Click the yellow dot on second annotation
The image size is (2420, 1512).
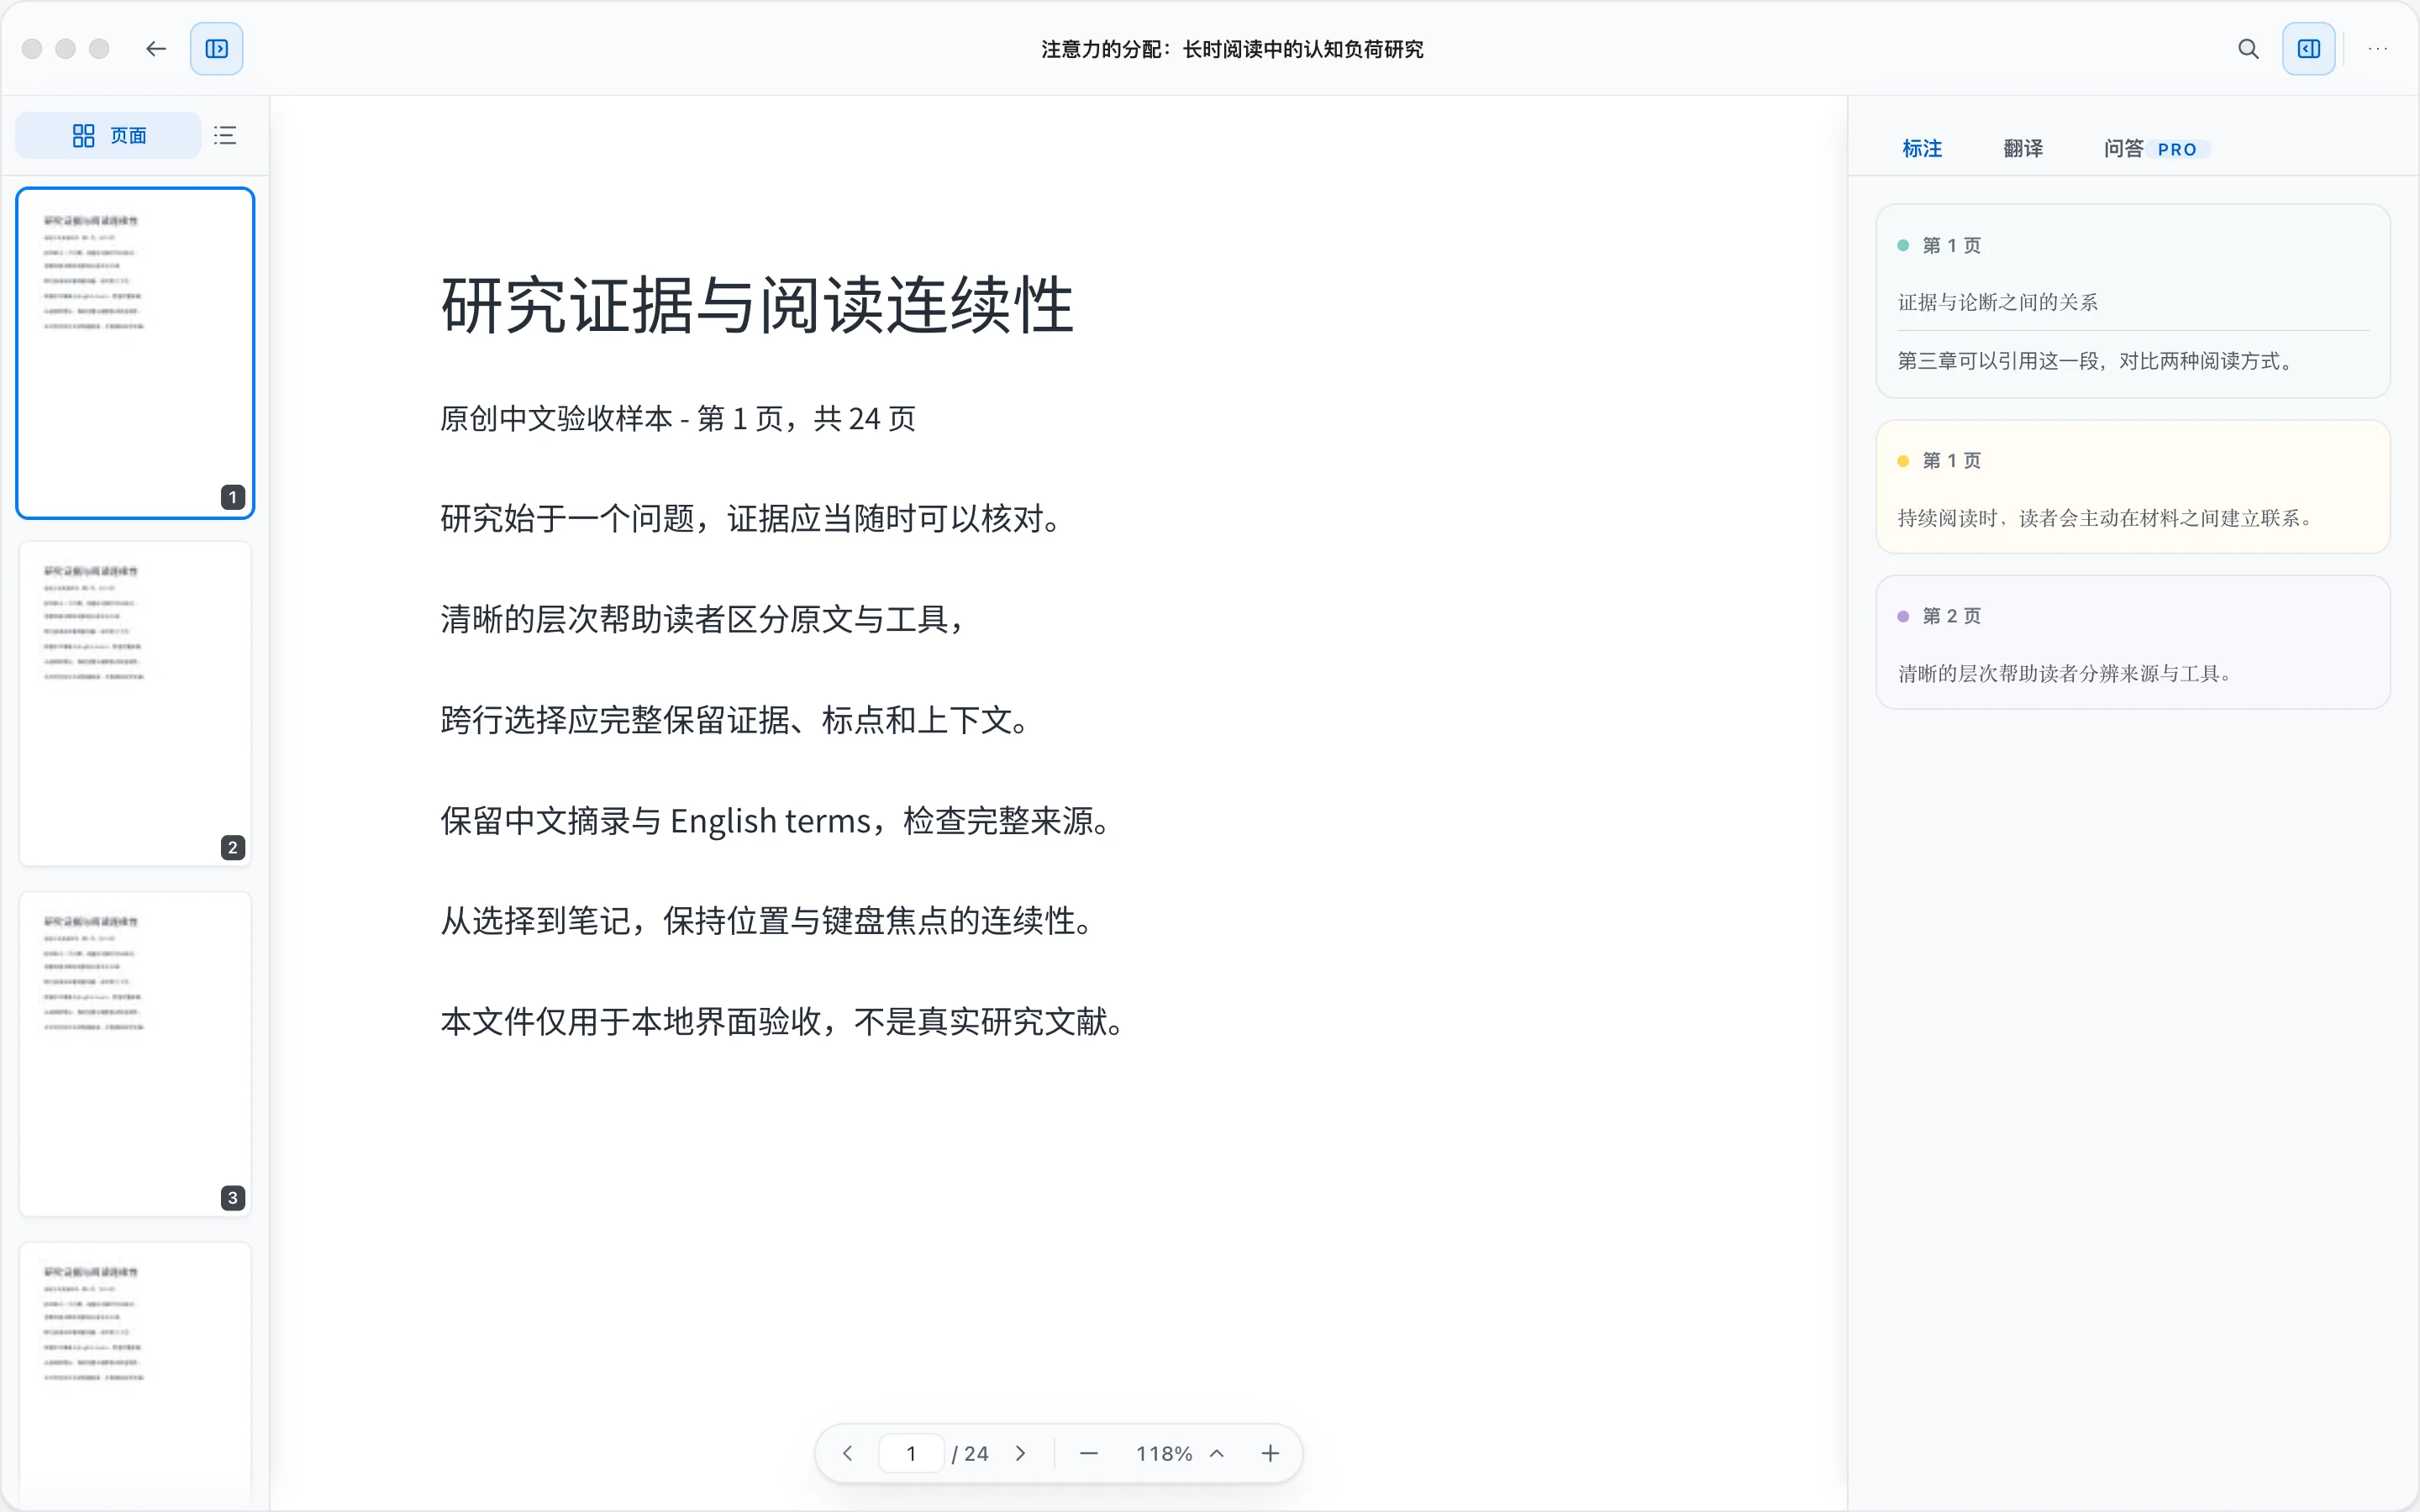pos(1903,461)
